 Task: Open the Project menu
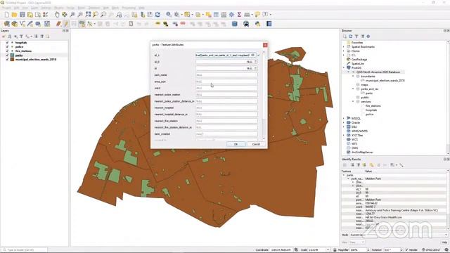[x=6, y=8]
